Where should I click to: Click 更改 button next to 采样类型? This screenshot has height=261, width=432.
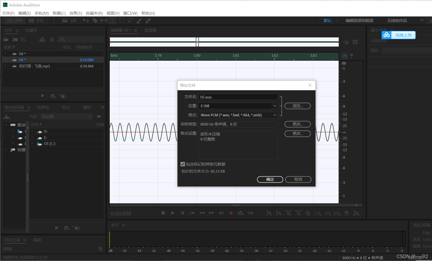(x=298, y=124)
